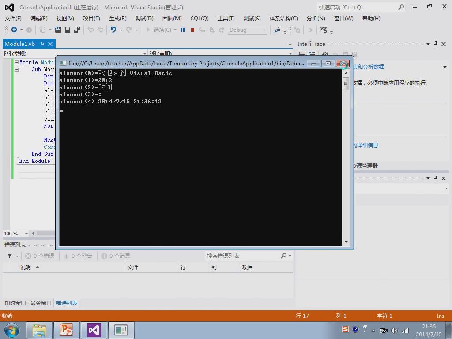Open the undo history dropdown arrow

121,30
